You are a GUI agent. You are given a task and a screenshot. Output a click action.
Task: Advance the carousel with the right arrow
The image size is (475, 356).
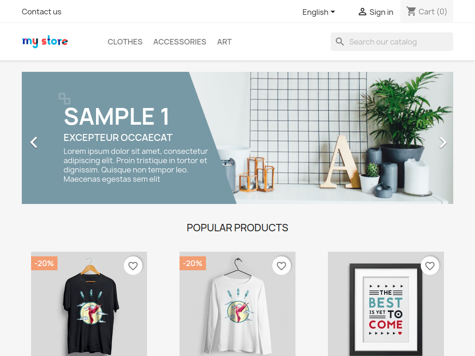pyautogui.click(x=443, y=143)
